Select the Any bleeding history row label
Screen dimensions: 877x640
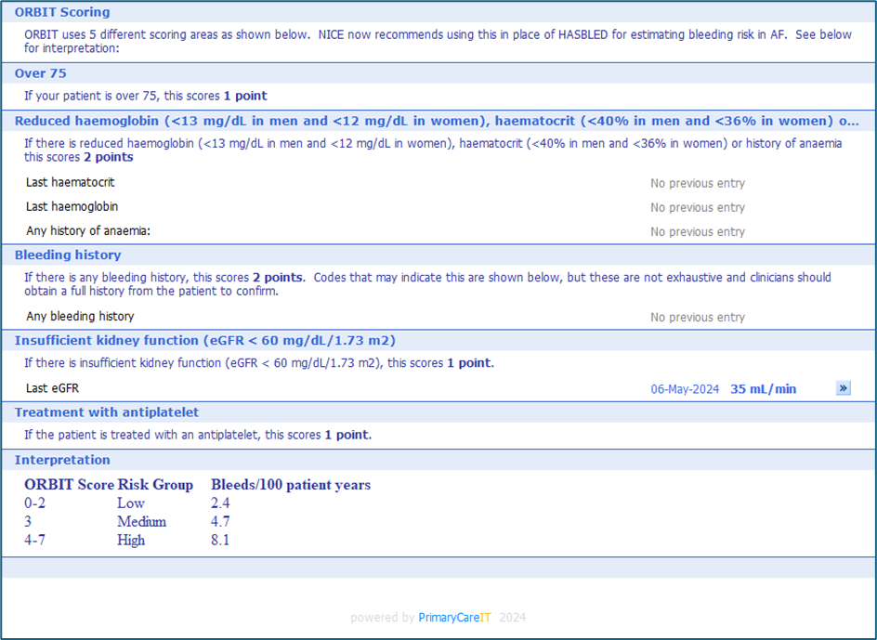pyautogui.click(x=80, y=317)
